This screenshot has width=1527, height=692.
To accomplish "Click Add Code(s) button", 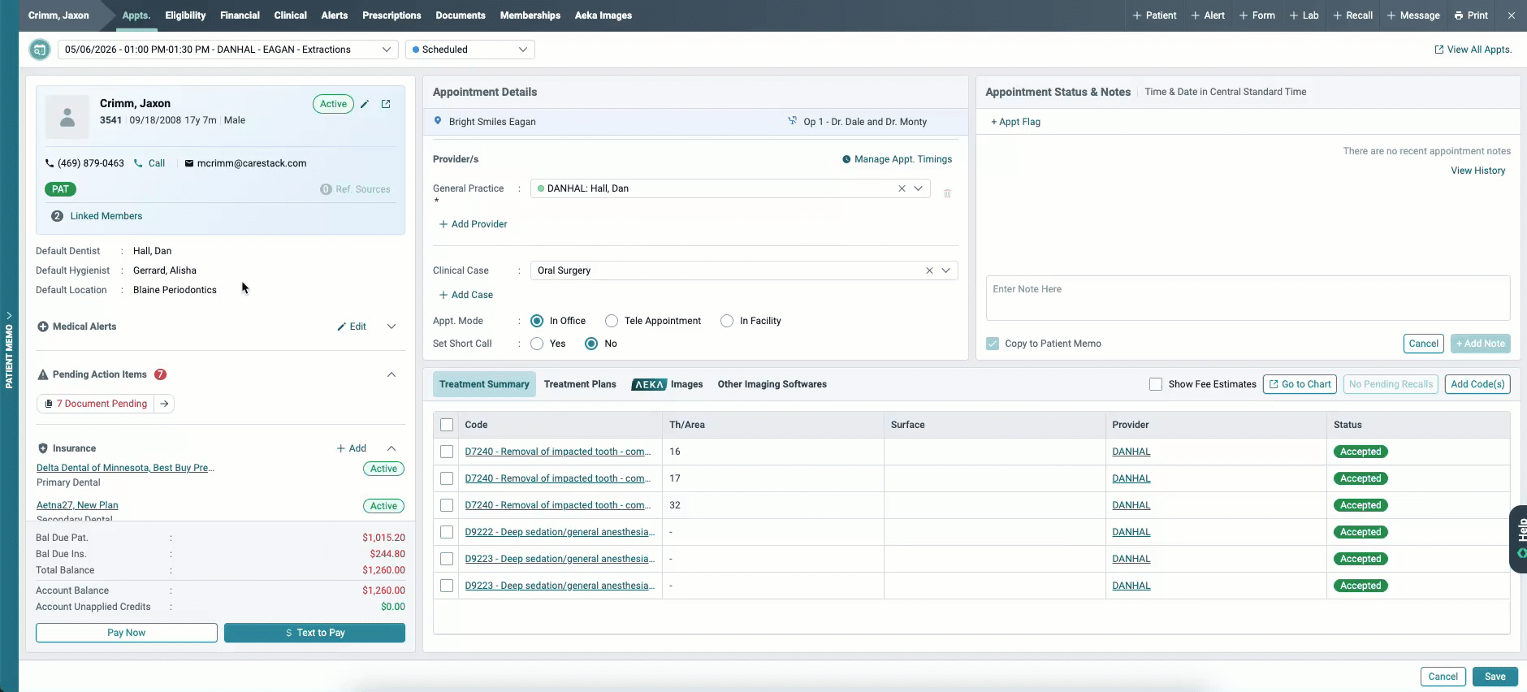I will 1477,384.
